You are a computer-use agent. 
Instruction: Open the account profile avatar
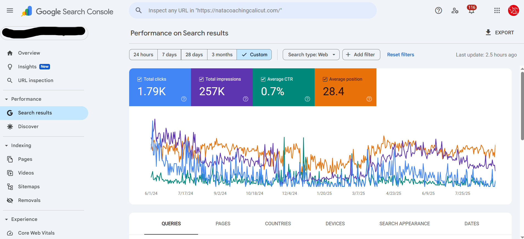pos(513,11)
